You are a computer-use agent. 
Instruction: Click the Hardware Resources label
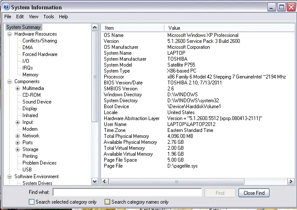pyautogui.click(x=36, y=34)
